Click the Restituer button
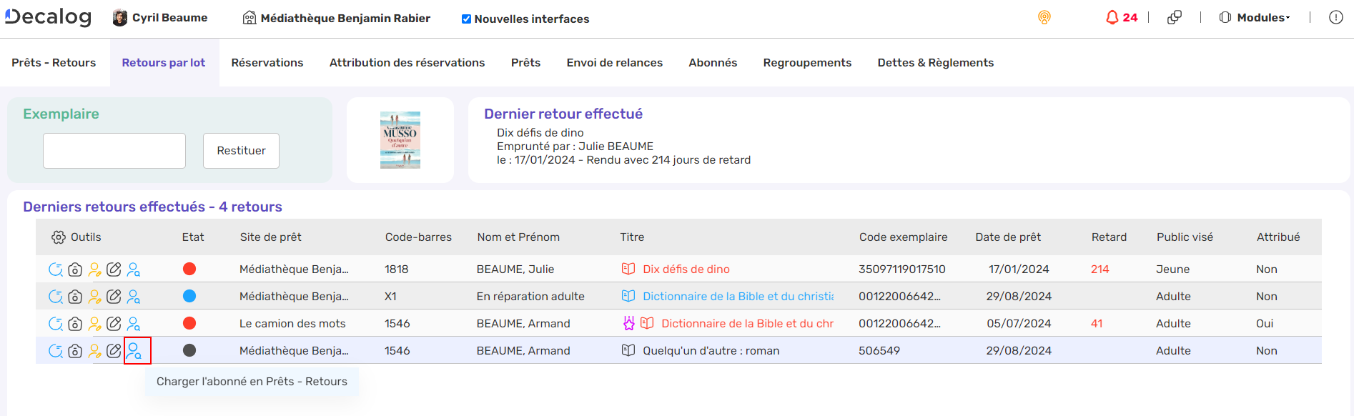 click(241, 151)
